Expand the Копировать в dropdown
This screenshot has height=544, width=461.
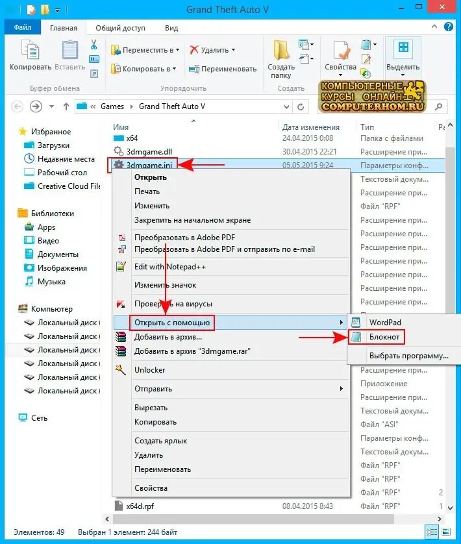tap(174, 69)
